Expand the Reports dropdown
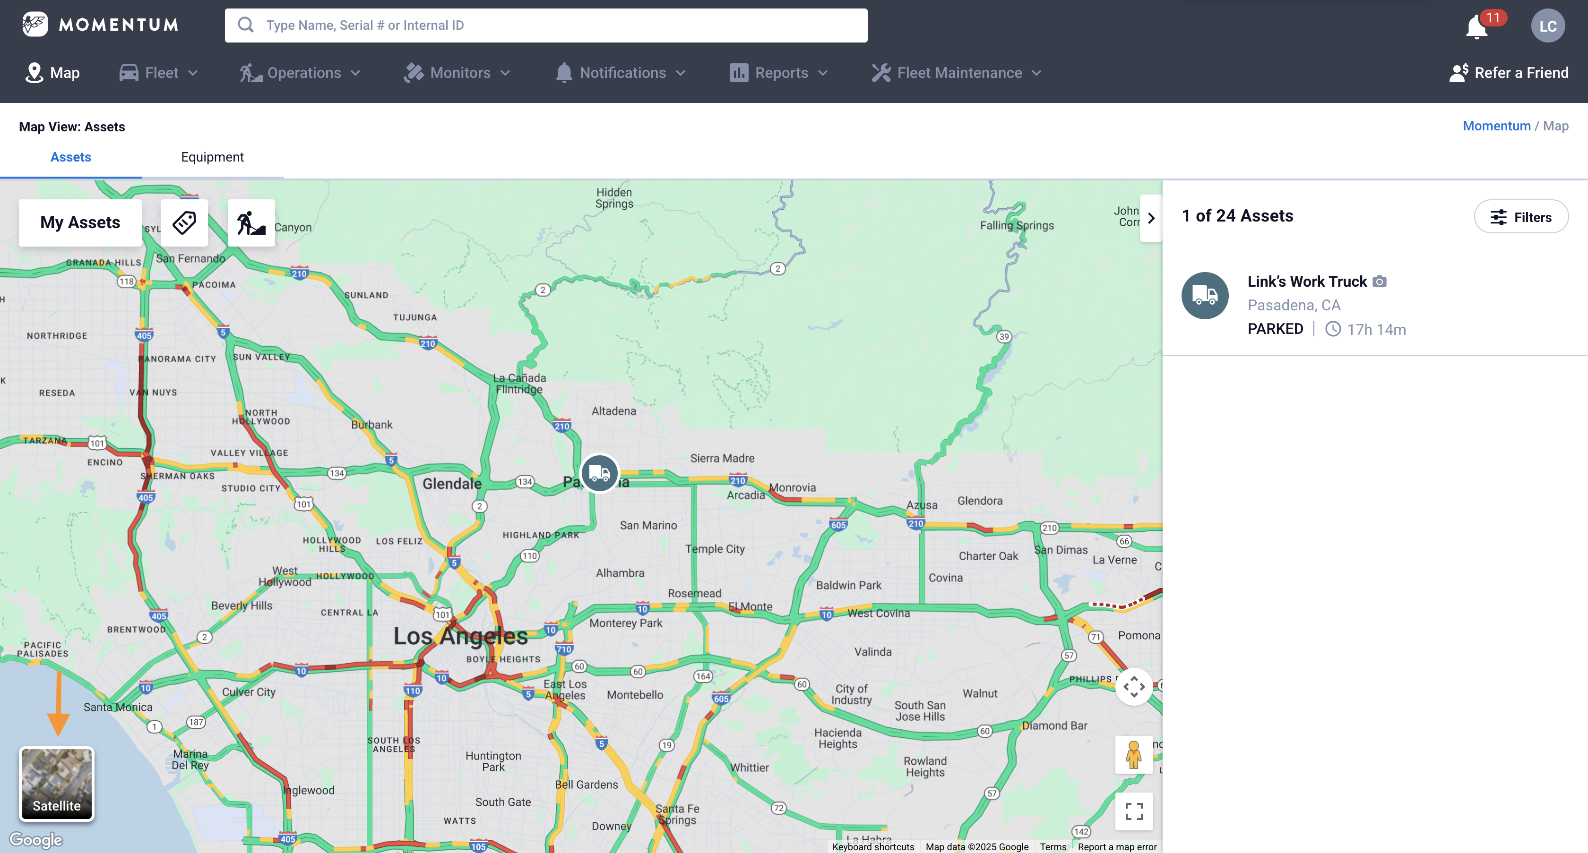The height and width of the screenshot is (853, 1588). point(778,72)
